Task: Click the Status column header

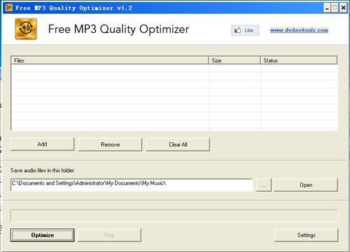Action: pos(299,60)
